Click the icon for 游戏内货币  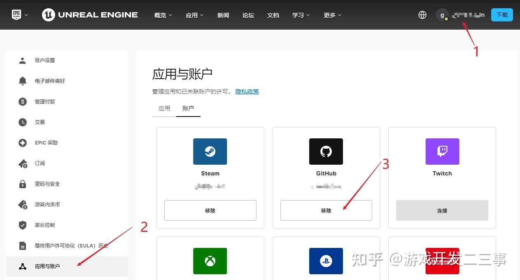tap(23, 205)
